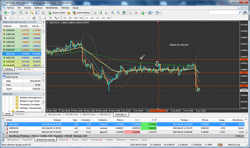Switch to the D1 timeframe
Image resolution: width=250 pixels, height=148 pixels.
[98, 18]
